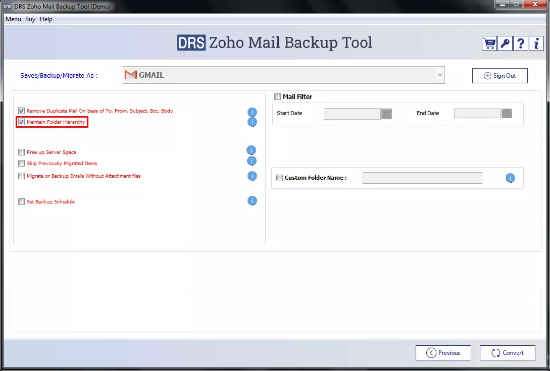Click the about info icon in header

point(536,43)
